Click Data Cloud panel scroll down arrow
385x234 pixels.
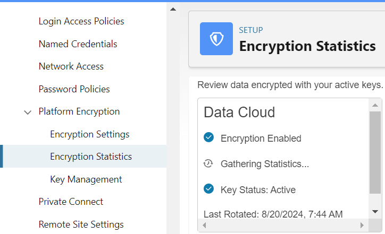coord(375,212)
